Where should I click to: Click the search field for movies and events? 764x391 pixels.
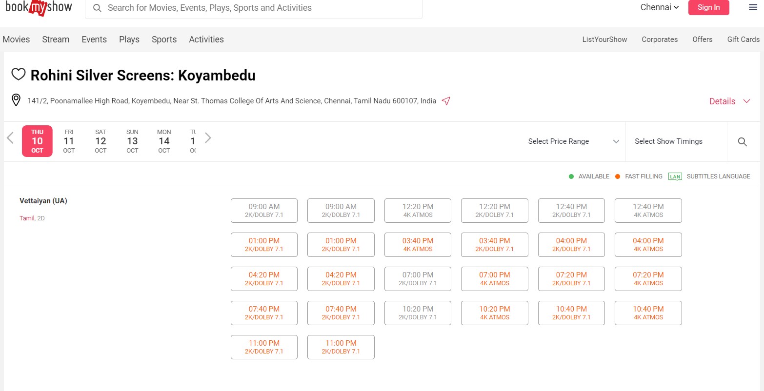click(x=254, y=8)
